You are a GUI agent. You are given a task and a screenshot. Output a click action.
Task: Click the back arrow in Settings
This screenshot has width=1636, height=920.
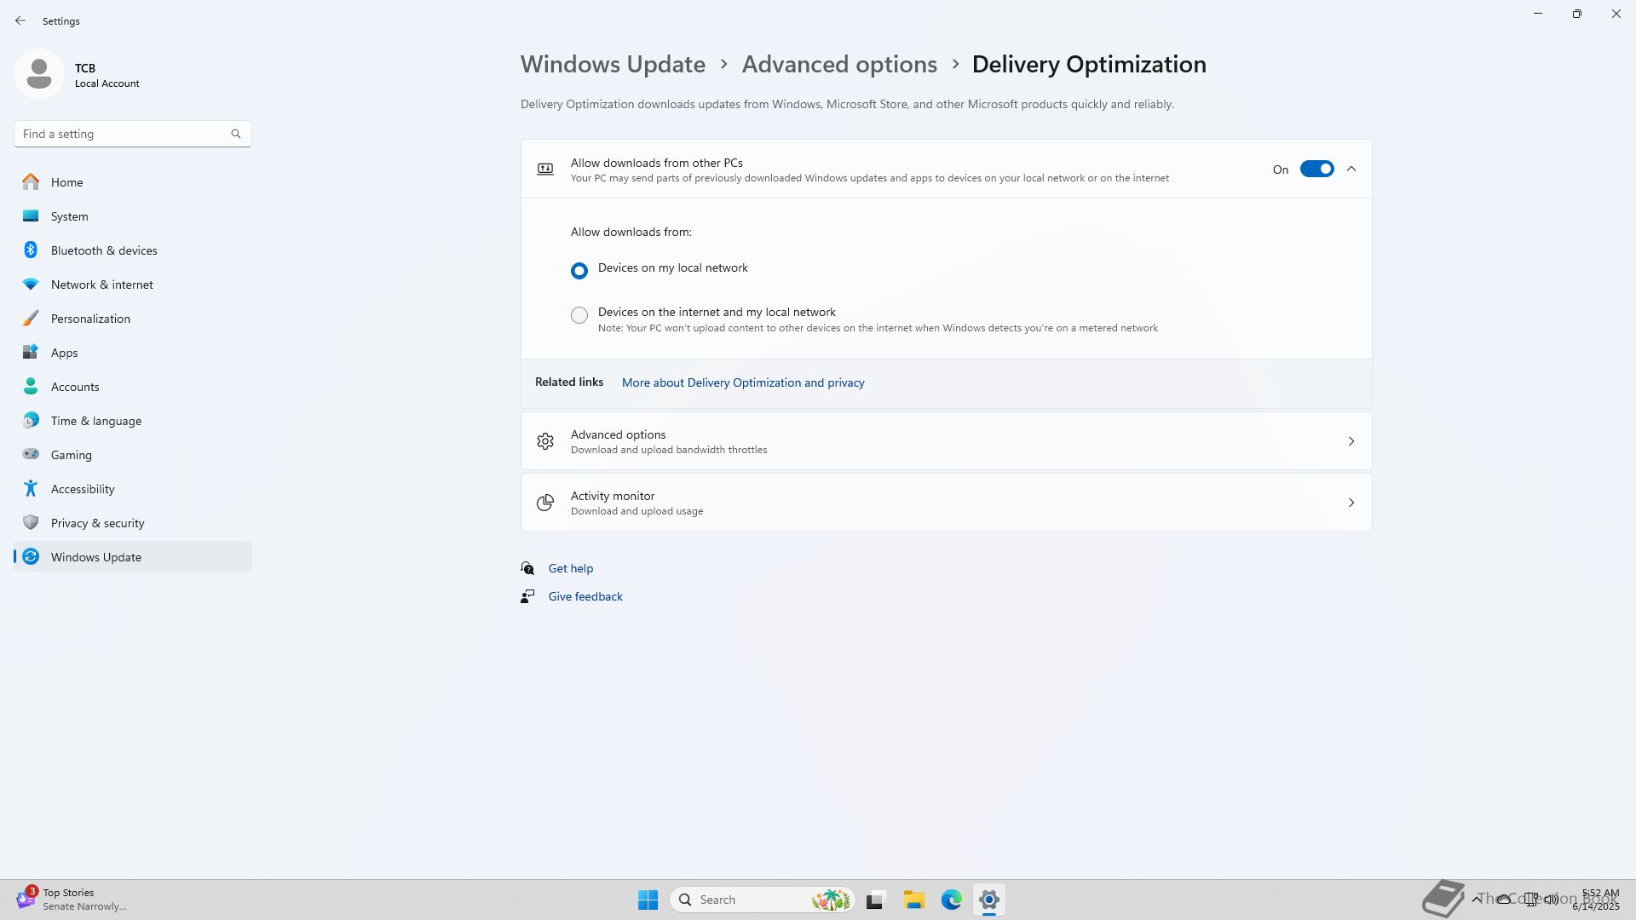[x=20, y=20]
